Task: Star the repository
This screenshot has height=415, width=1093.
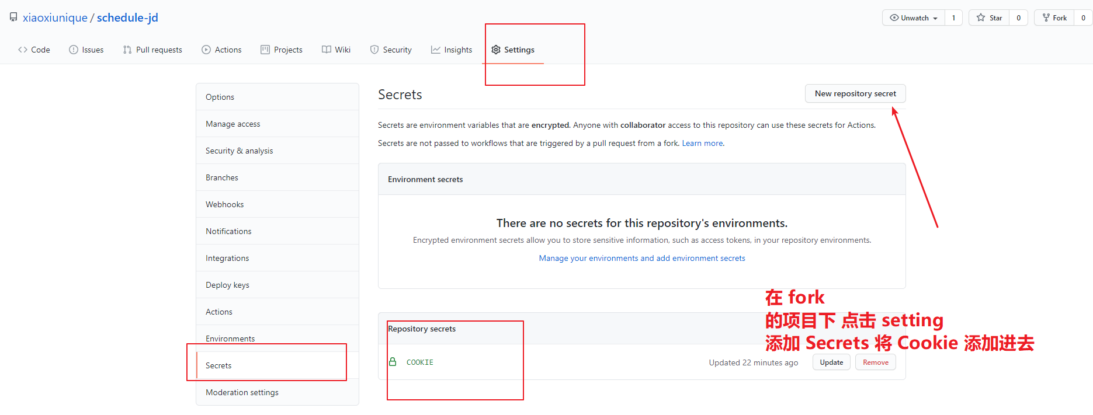Action: [x=989, y=18]
